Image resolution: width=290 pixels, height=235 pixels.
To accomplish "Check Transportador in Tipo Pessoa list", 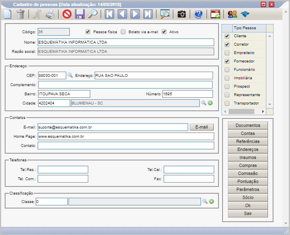I will point(227,103).
